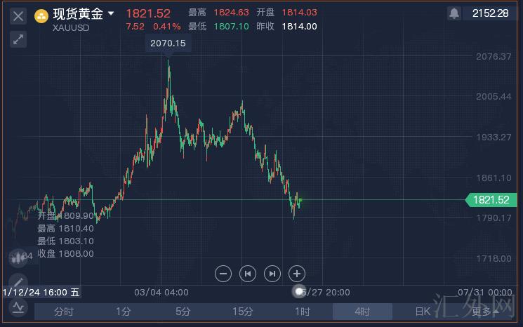The width and height of the screenshot is (523, 327).
Task: Expand the 更多 timeframe menu
Action: click(x=484, y=312)
